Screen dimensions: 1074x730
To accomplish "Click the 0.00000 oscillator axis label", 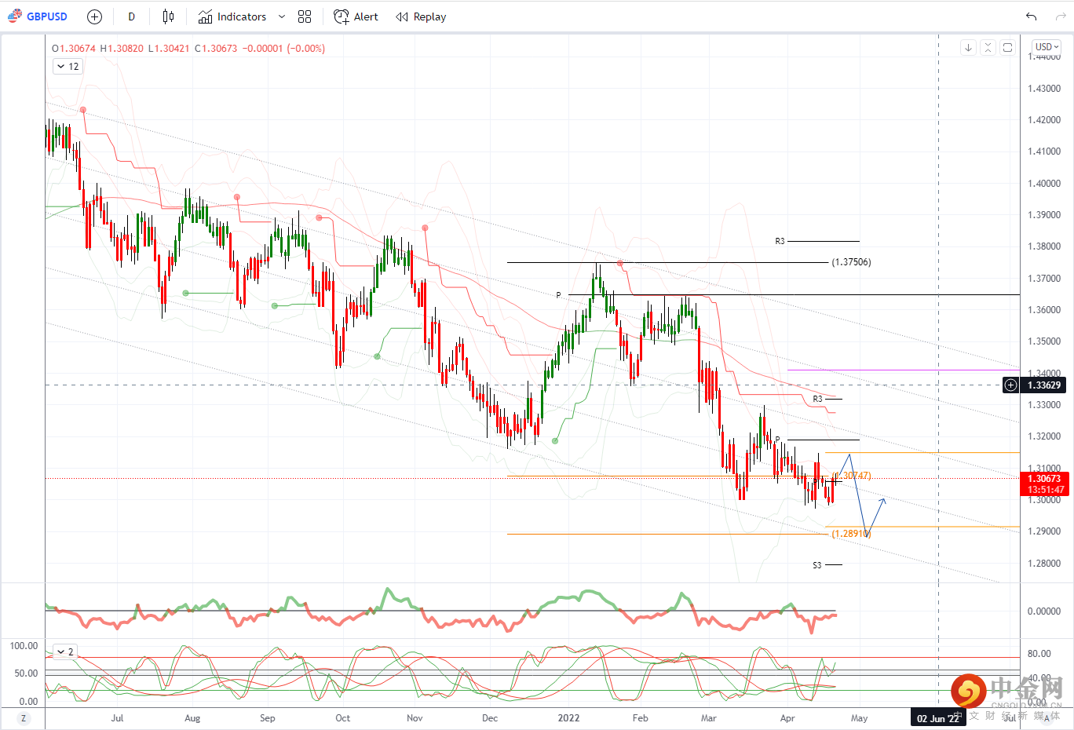I will pyautogui.click(x=1044, y=611).
